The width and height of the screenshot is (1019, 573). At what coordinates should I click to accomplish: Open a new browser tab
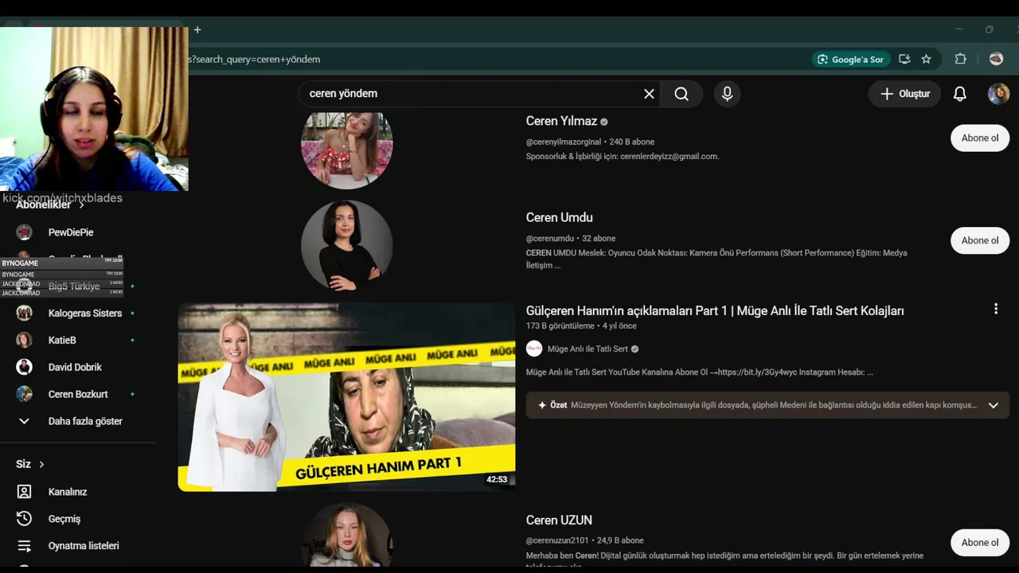coord(197,30)
